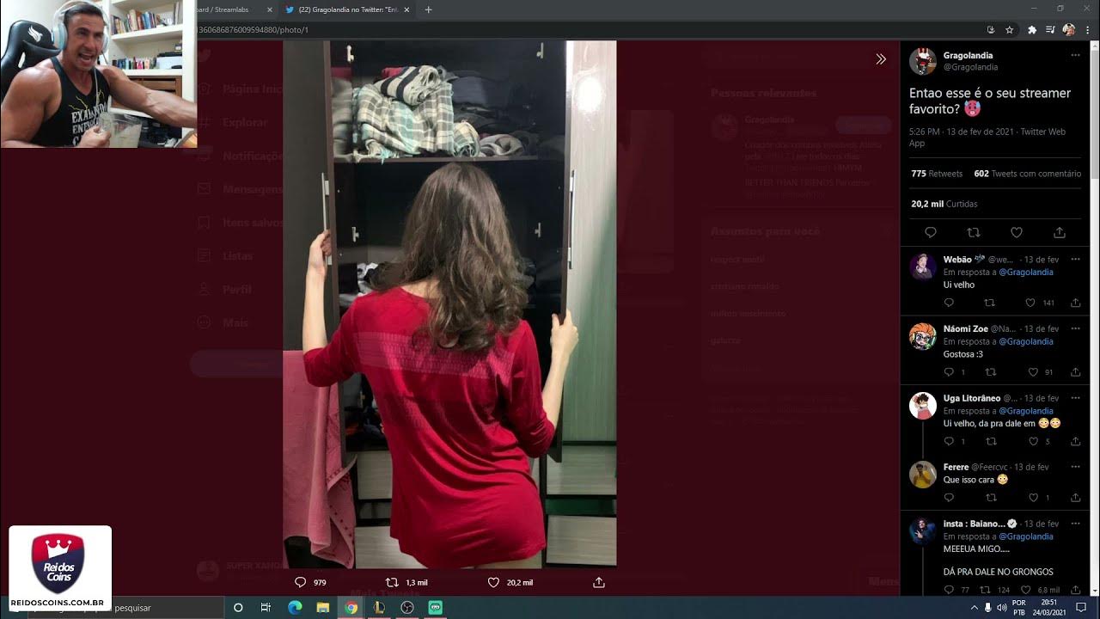Image resolution: width=1100 pixels, height=619 pixels.
Task: Like Webão's reply with 141 likes
Action: [1030, 303]
